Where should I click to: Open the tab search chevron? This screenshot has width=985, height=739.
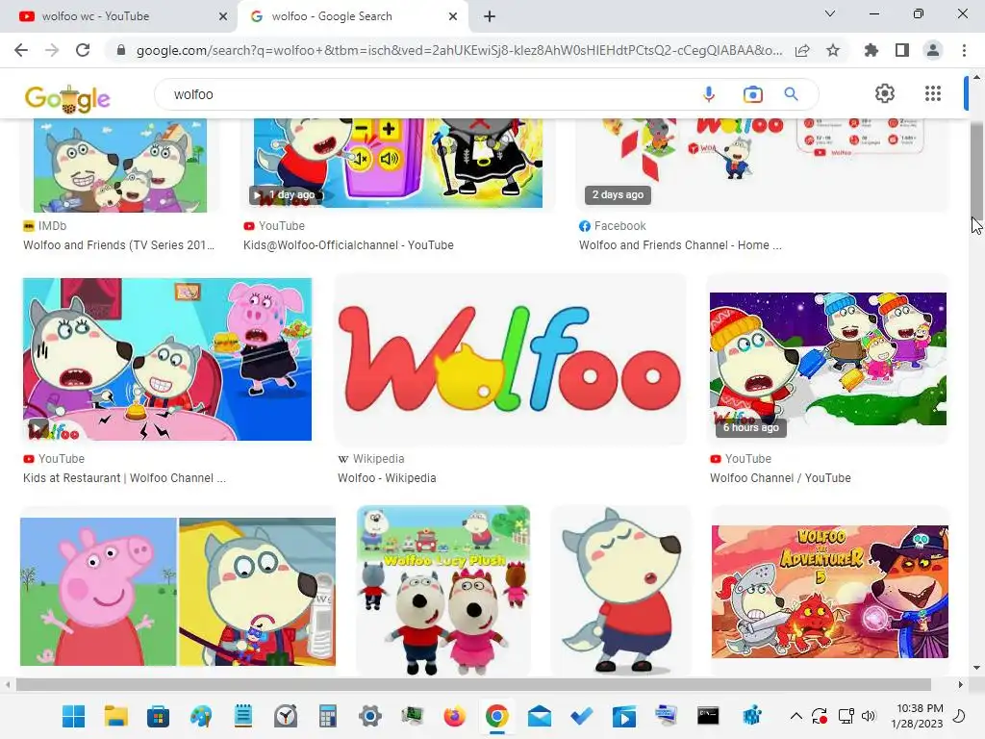(x=830, y=13)
